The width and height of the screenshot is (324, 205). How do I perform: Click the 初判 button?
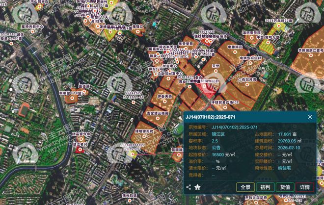pos(265,187)
